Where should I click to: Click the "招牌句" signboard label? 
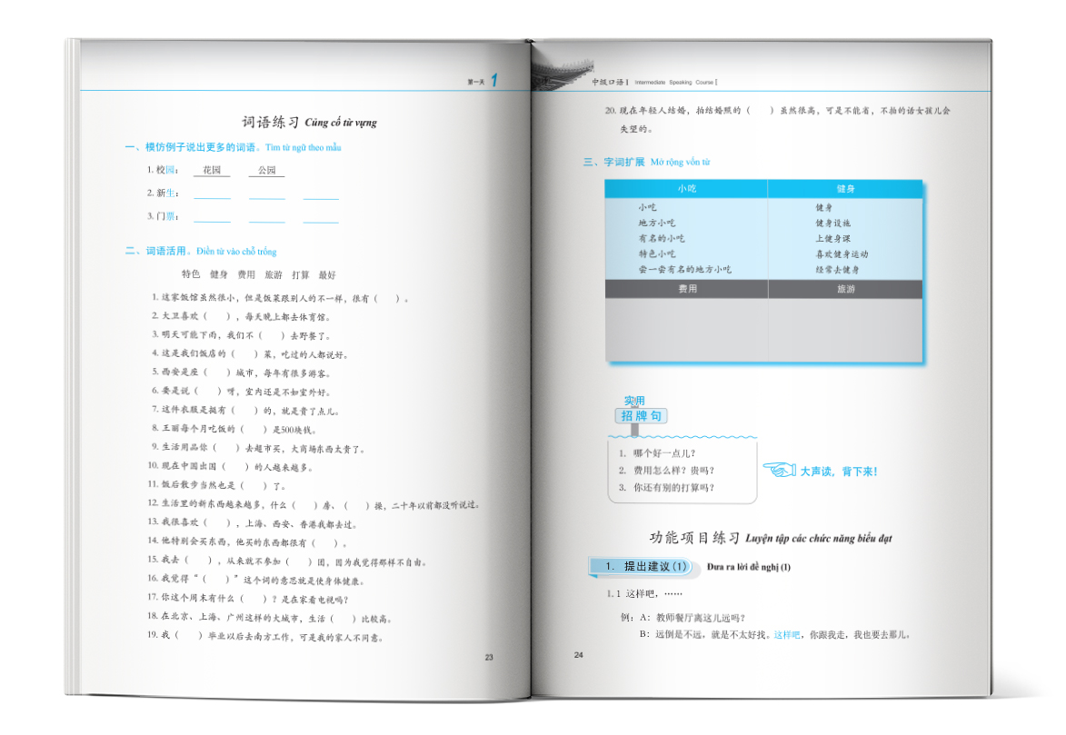click(x=641, y=415)
